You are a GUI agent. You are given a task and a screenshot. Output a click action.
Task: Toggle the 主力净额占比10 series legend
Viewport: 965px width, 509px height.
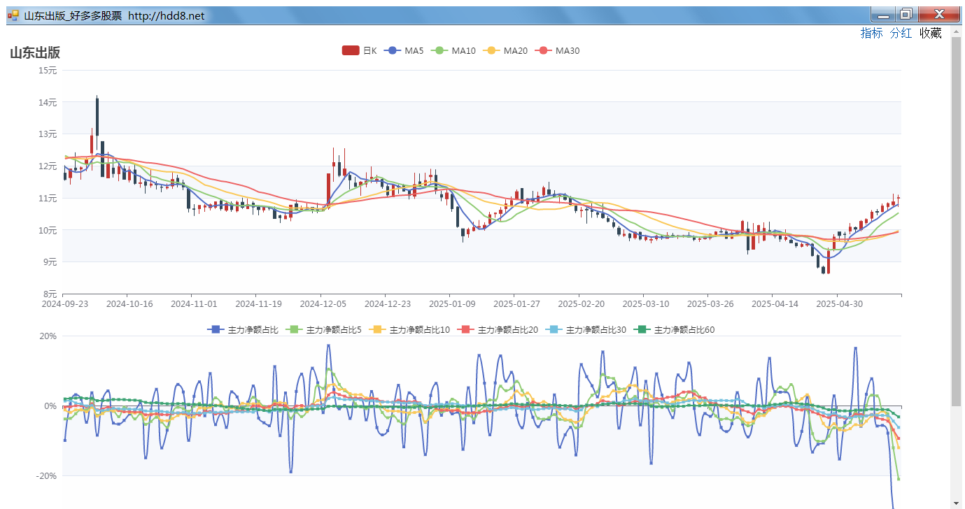pos(410,329)
